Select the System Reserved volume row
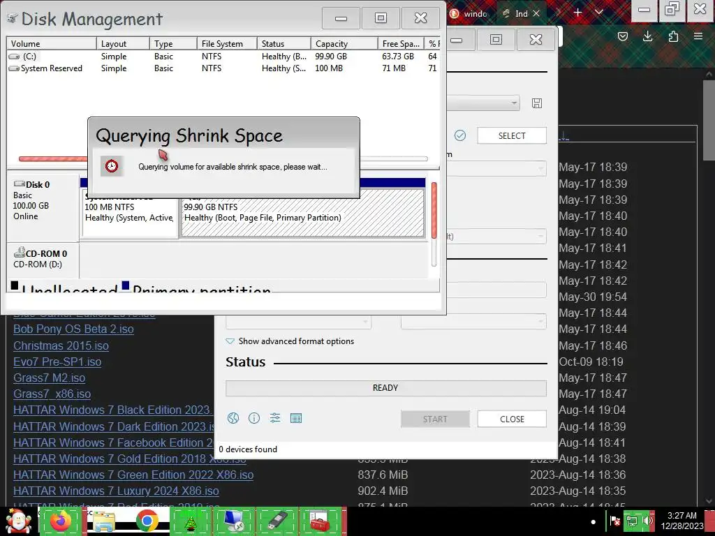This screenshot has width=715, height=536. 223,68
